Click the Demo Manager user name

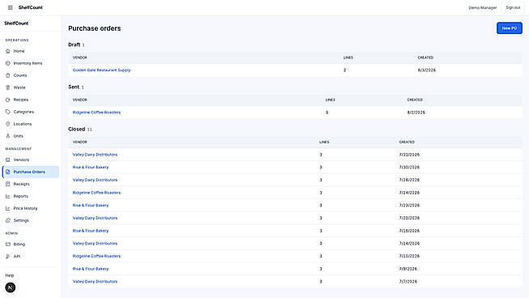482,7
